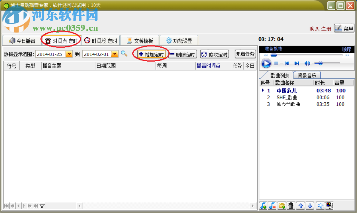Jump forward a page of records

(x=30, y=206)
